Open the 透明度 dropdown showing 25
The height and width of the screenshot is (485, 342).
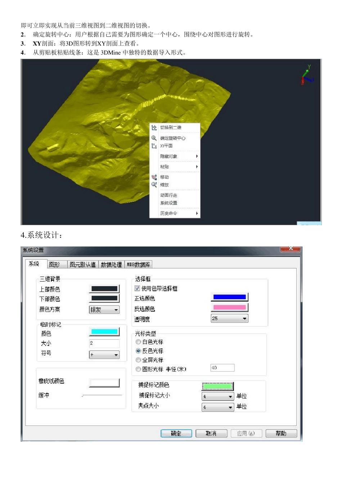tap(229, 318)
